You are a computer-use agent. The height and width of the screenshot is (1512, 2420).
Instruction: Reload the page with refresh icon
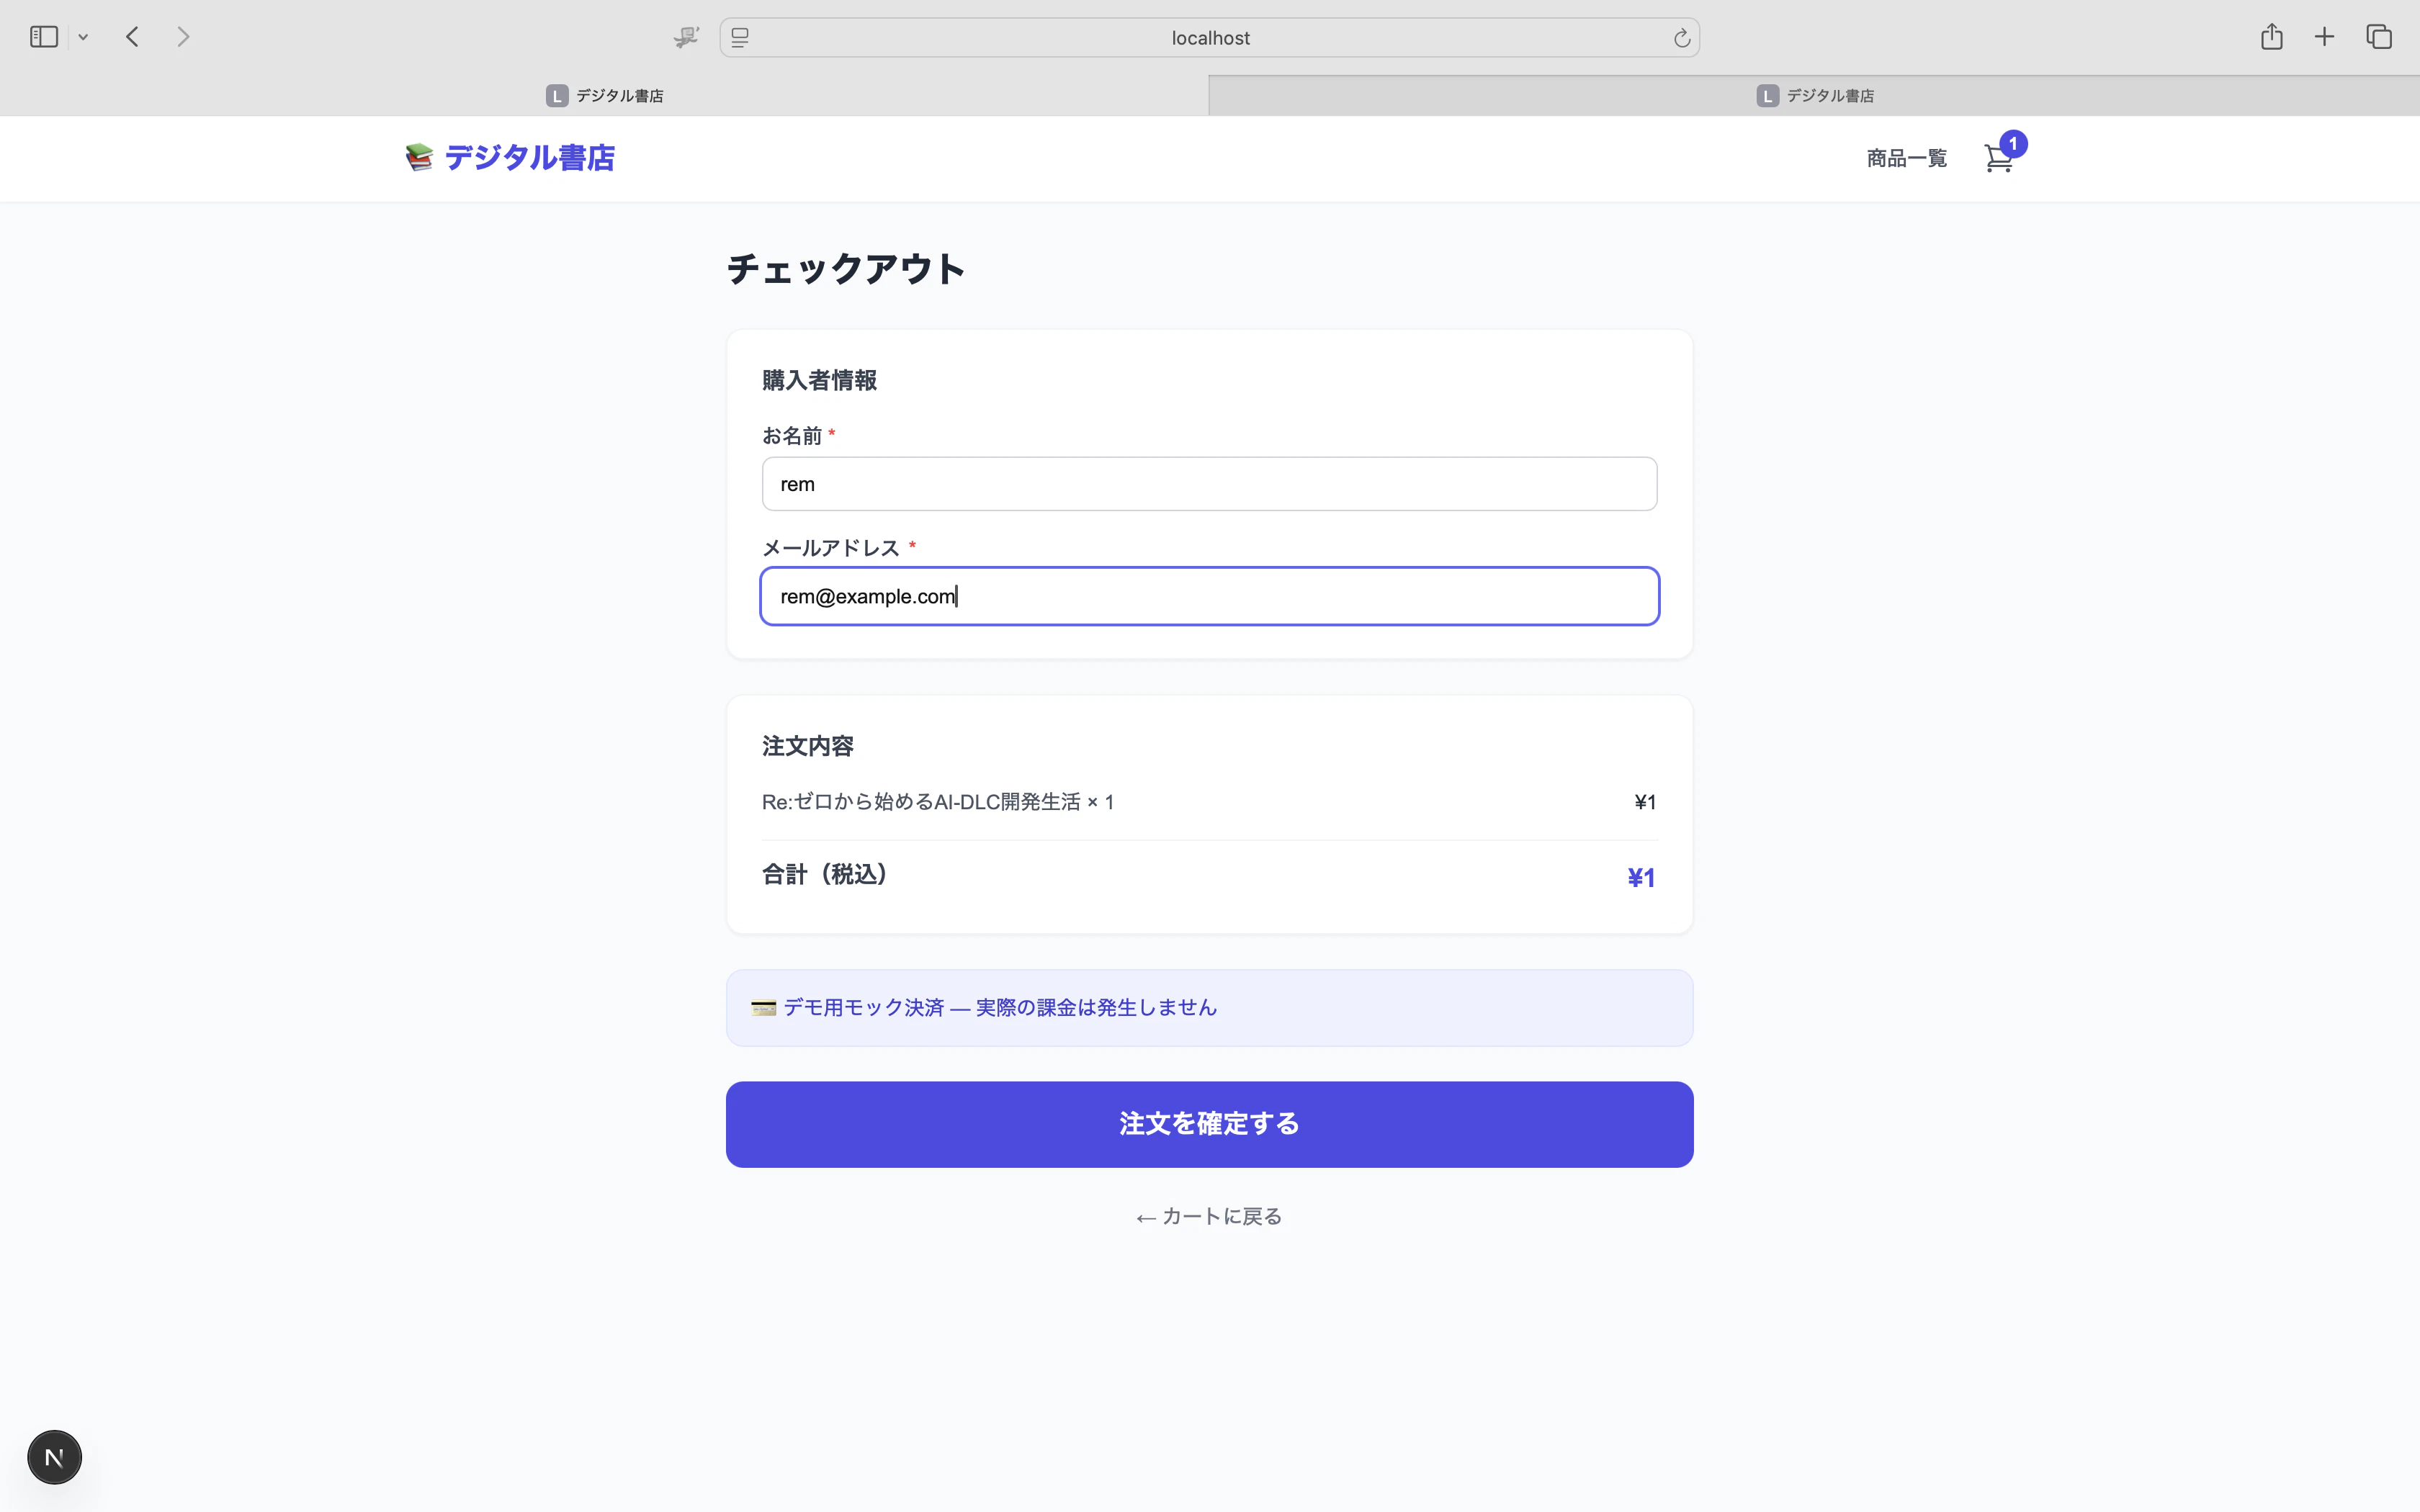click(1681, 37)
